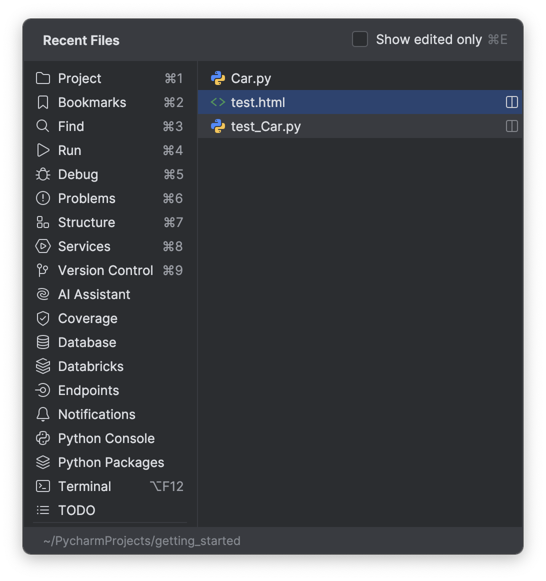Viewport: 546px width, 581px height.
Task: Open the Python Console
Action: (x=106, y=438)
